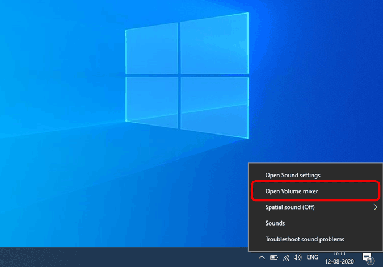This screenshot has height=267, width=383.
Task: Select the ENG input language indicator
Action: click(313, 257)
